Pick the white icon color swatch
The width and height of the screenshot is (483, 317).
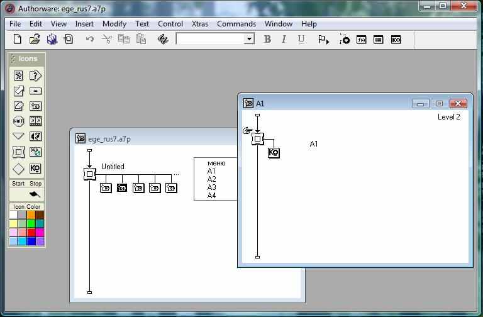(14, 214)
